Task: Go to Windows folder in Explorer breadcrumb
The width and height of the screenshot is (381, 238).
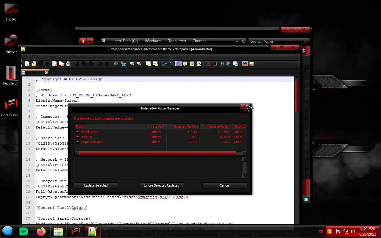Action: coord(153,41)
